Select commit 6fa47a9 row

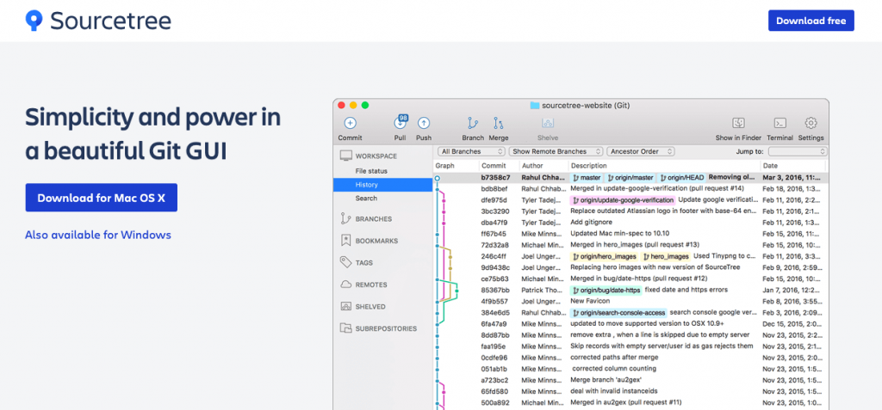click(630, 323)
